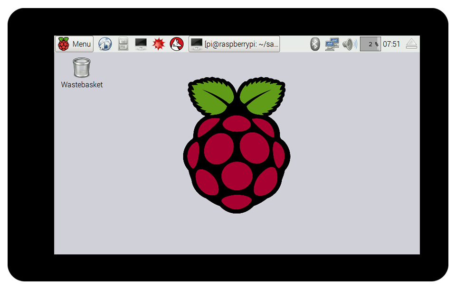This screenshot has width=456, height=289.
Task: Expand the network connections tray icon
Action: tap(332, 44)
